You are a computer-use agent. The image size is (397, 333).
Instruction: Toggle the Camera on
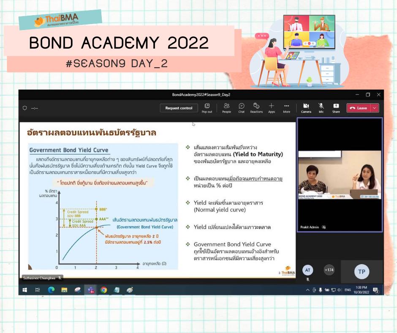306,108
